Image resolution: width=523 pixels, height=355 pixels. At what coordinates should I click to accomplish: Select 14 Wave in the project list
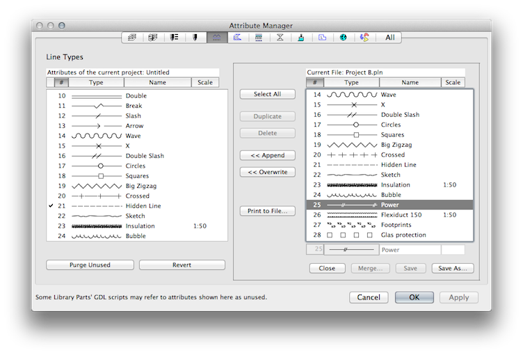click(x=137, y=136)
